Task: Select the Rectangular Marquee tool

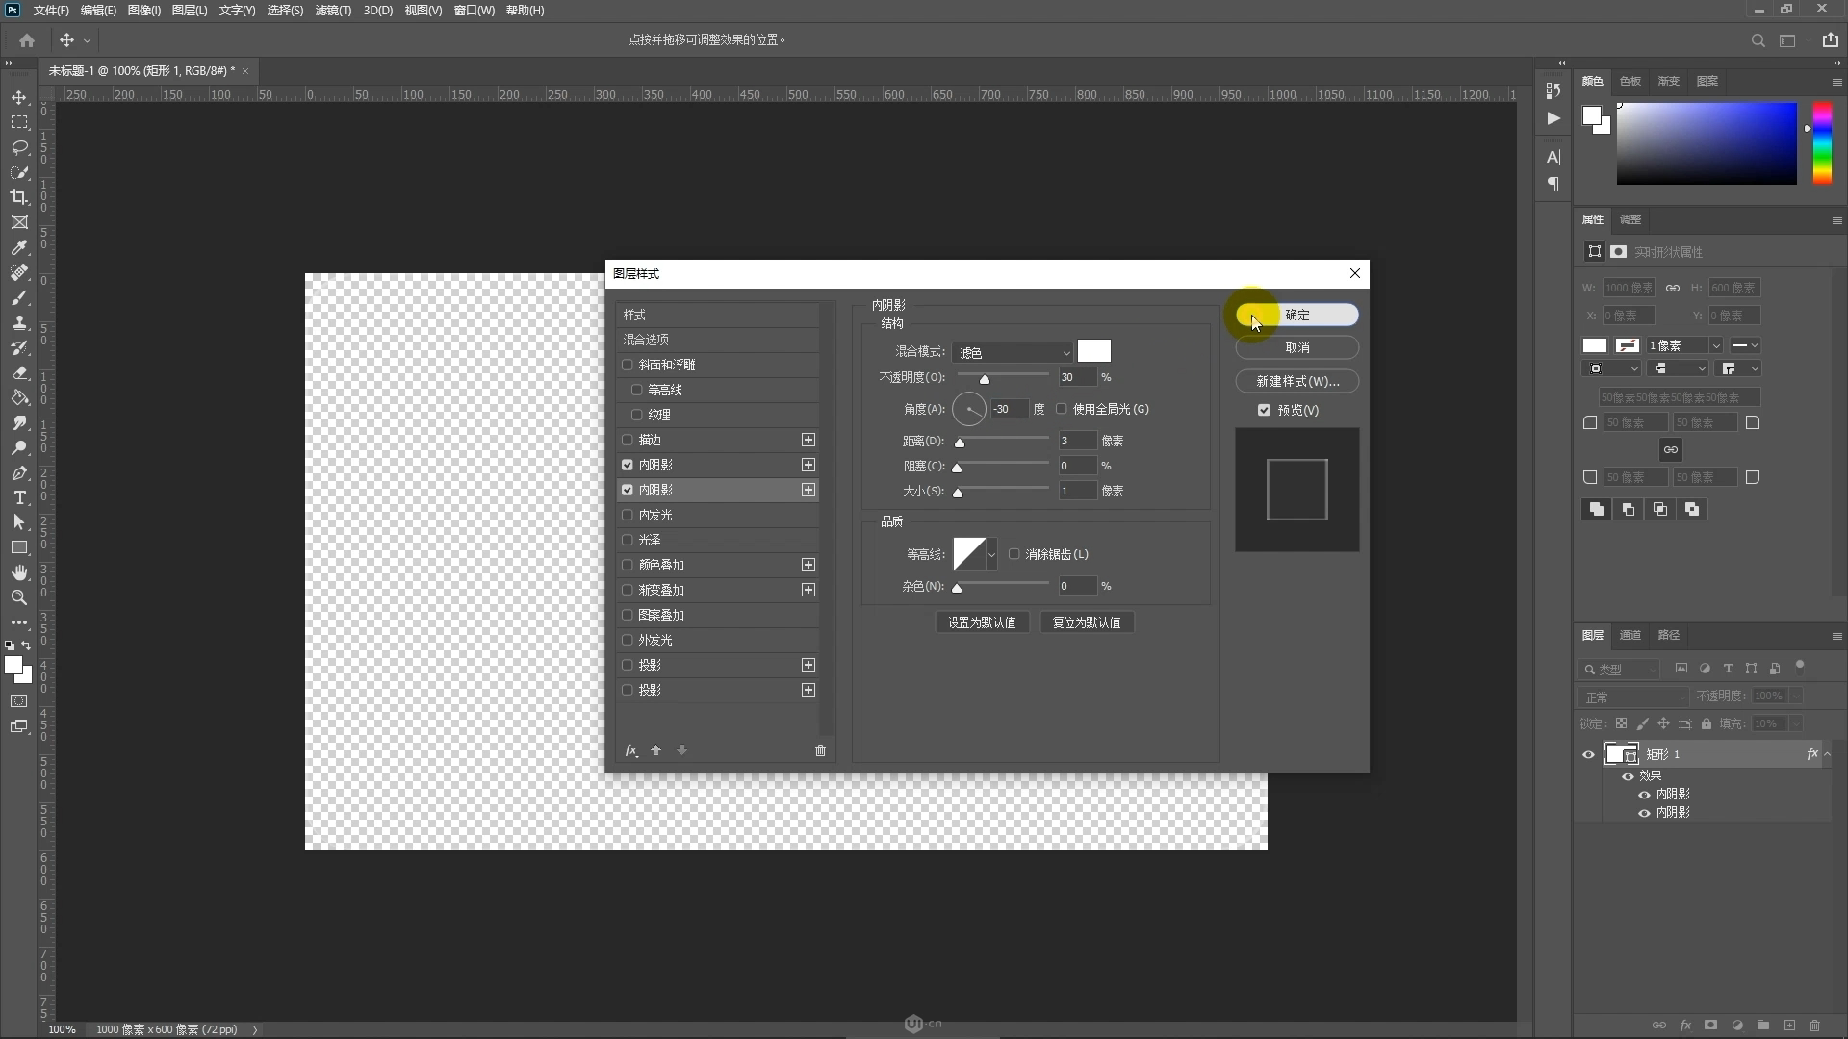Action: click(19, 122)
